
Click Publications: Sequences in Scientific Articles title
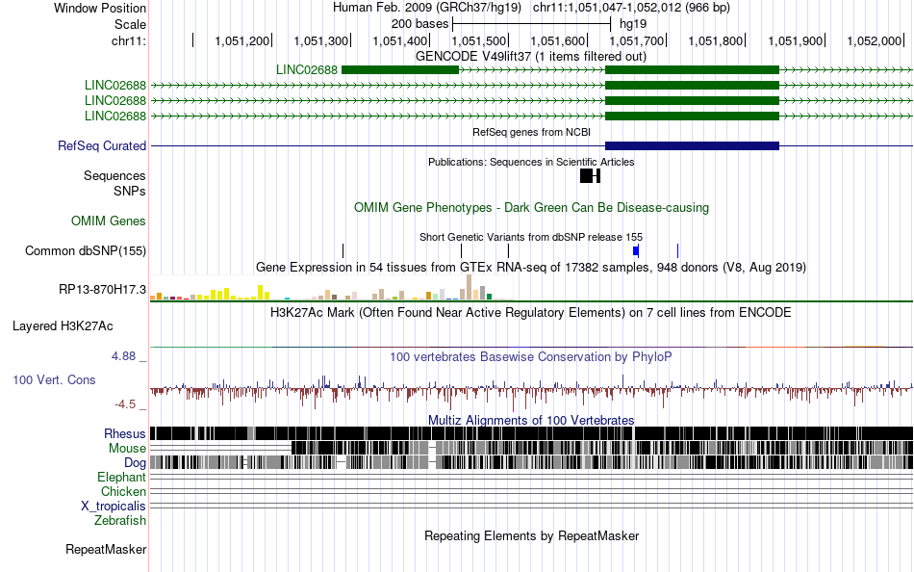point(531,162)
